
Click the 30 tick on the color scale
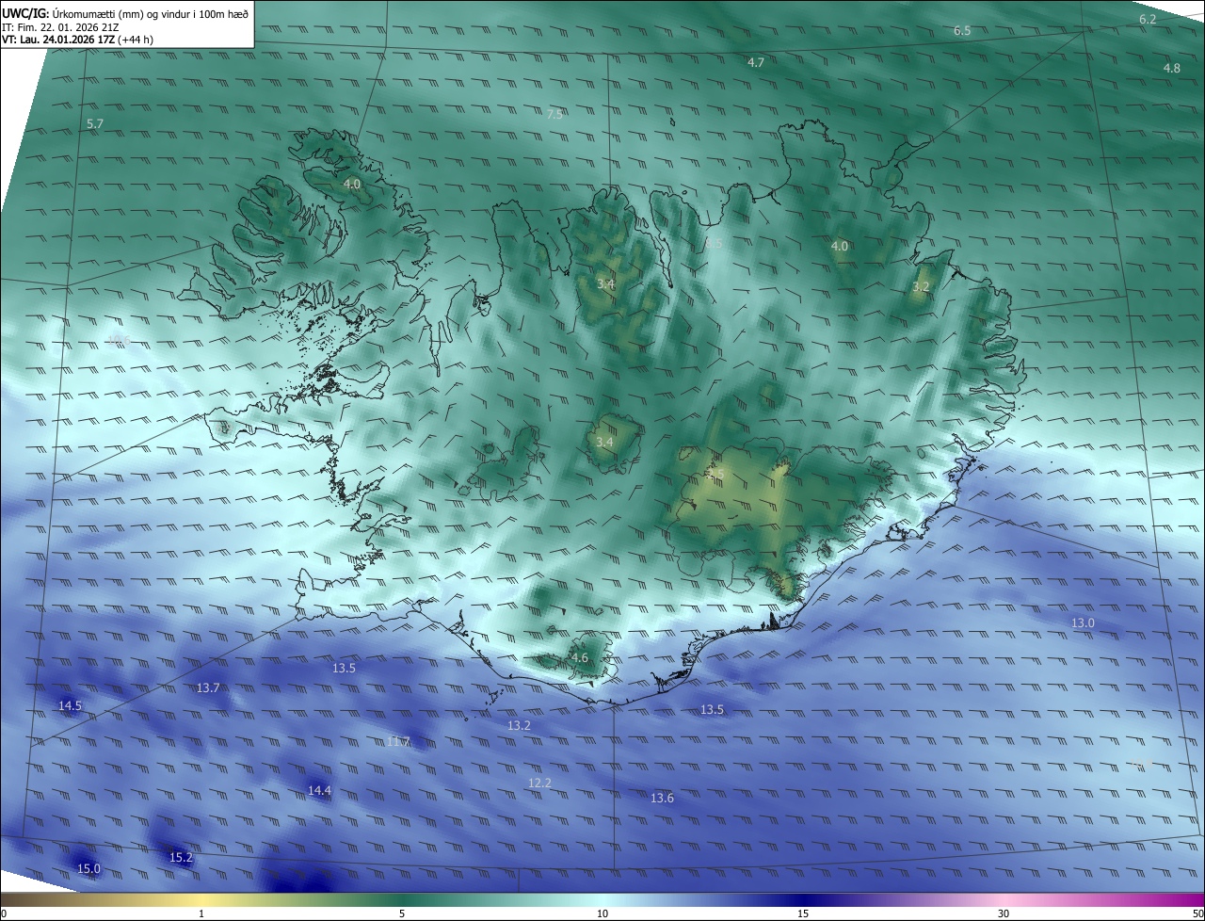[1004, 913]
